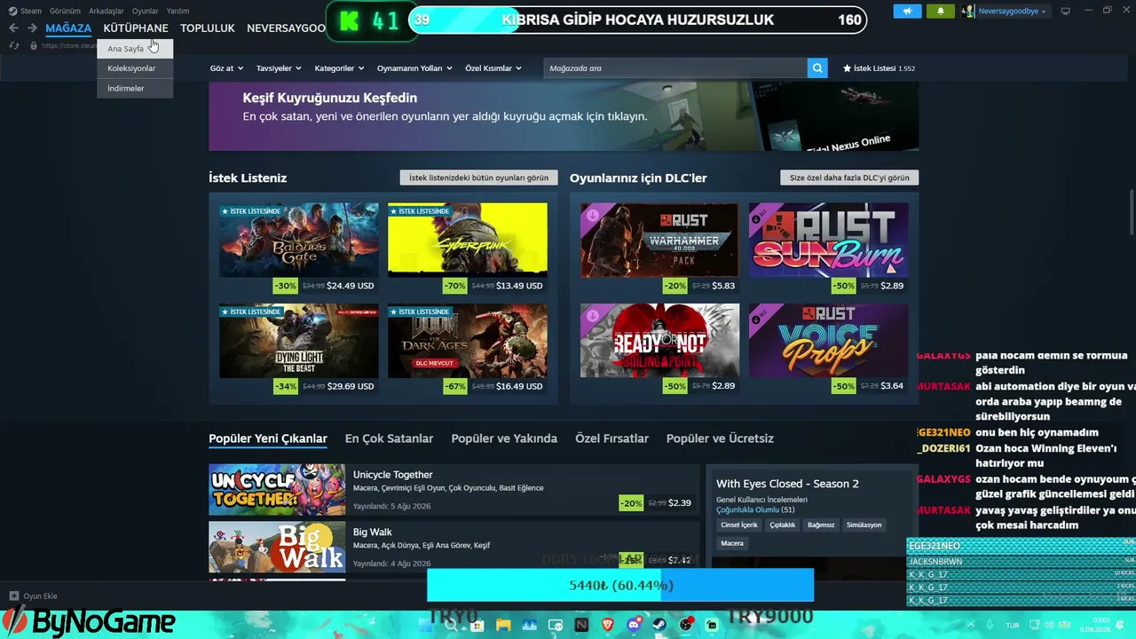Viewport: 1136px width, 639px height.
Task: Open the Unicycle Together game row
Action: (454, 489)
